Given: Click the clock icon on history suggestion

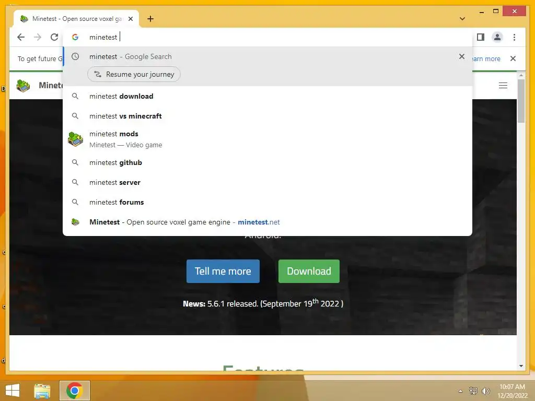Looking at the screenshot, I should pos(75,56).
